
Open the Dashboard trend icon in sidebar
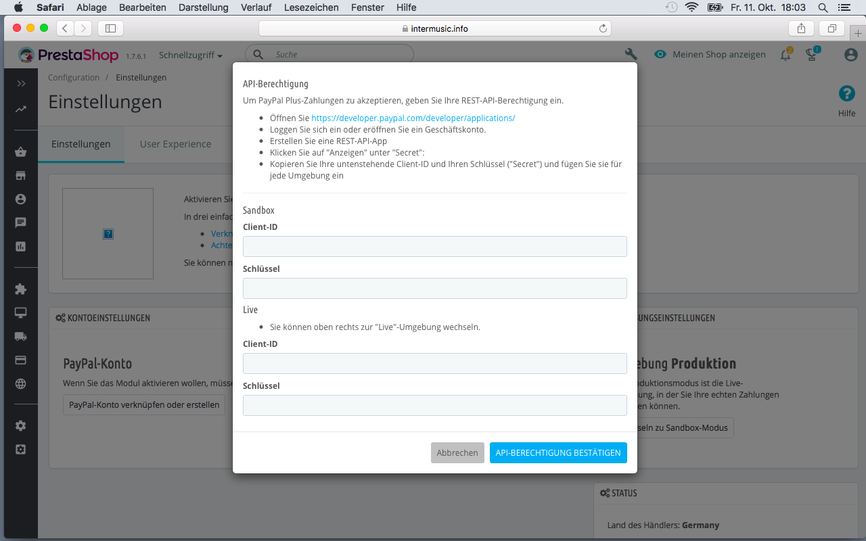point(21,110)
